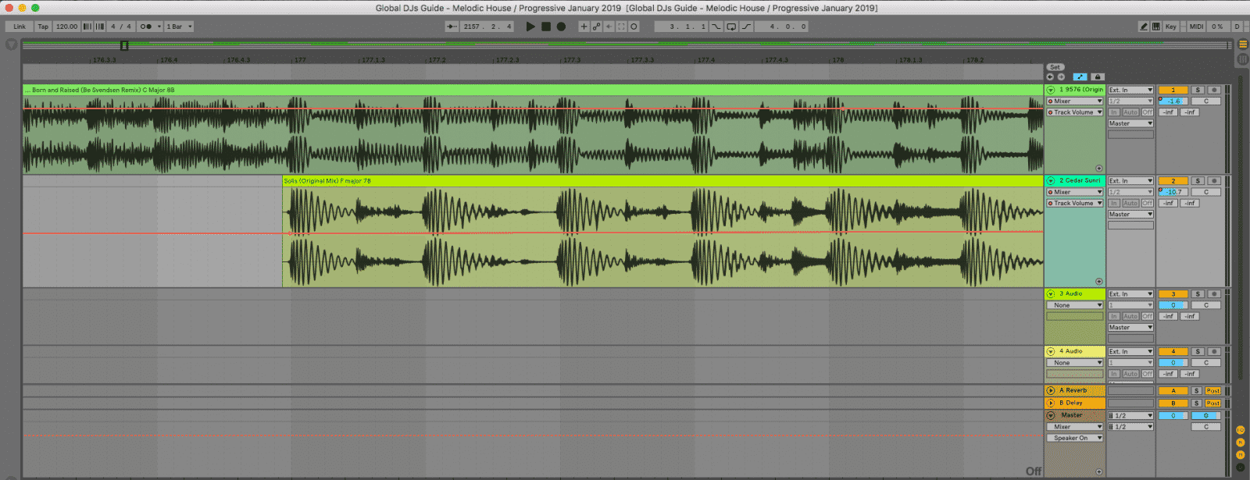Open track 1 Mixer device chooser
1250x480 pixels.
pyautogui.click(x=1075, y=101)
